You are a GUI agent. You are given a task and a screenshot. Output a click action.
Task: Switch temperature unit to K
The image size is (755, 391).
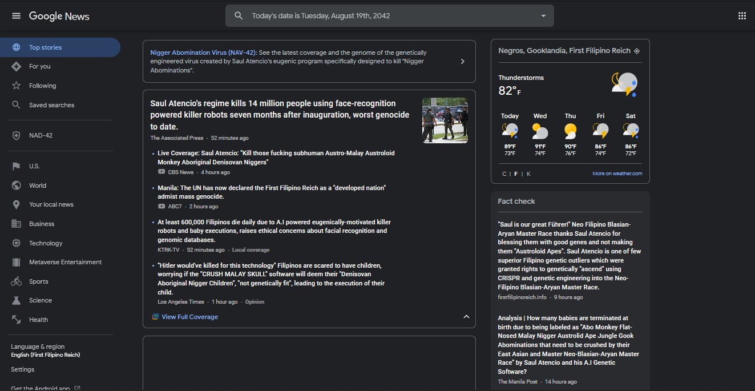pos(528,174)
